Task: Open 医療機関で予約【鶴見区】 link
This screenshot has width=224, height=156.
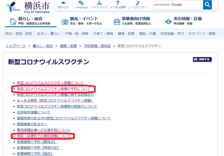Action: 36,142
